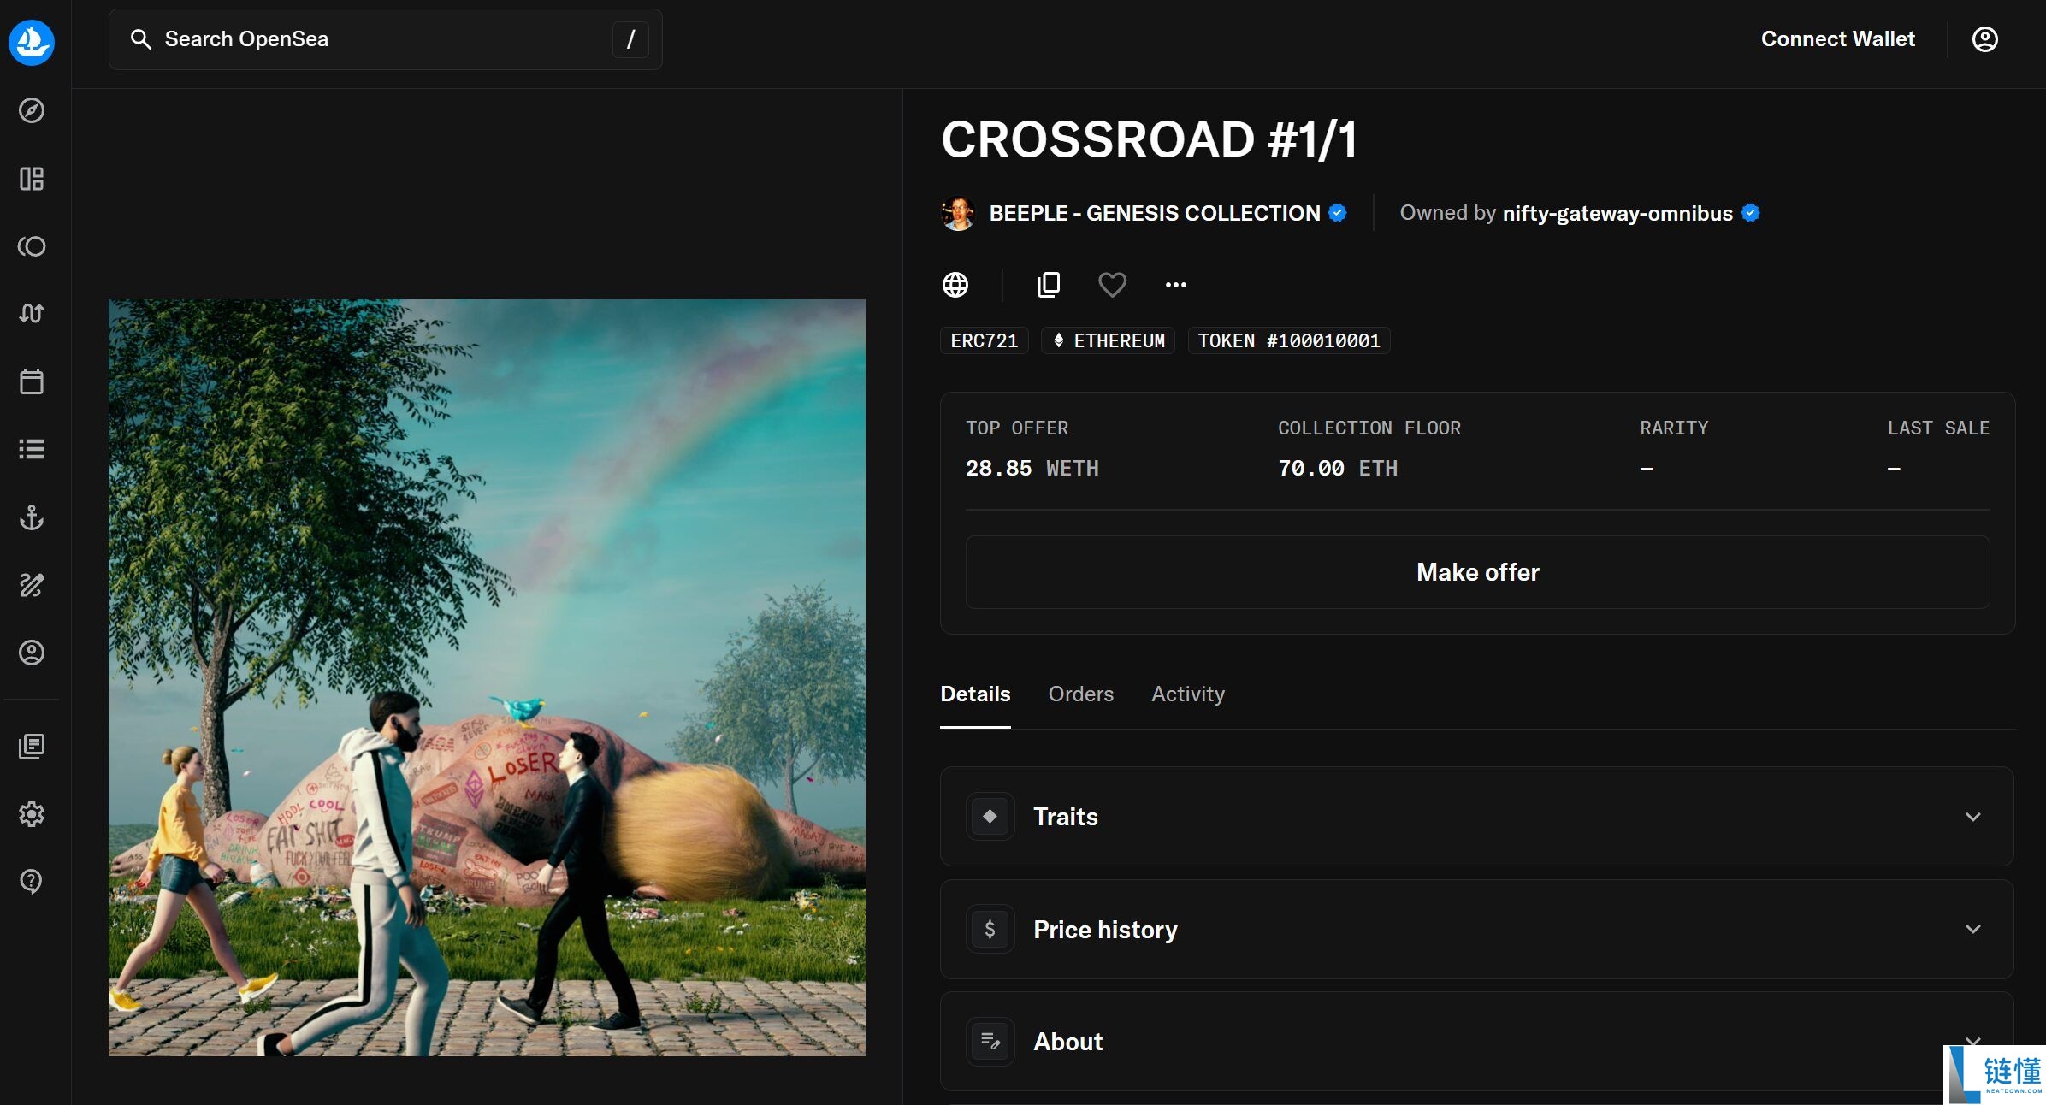Click the CROSSROAD #1/1 title text
Screen dimensions: 2046x1105
[1150, 139]
